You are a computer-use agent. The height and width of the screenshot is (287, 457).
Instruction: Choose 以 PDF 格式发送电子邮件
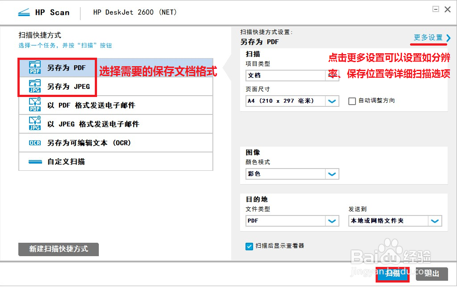point(116,105)
